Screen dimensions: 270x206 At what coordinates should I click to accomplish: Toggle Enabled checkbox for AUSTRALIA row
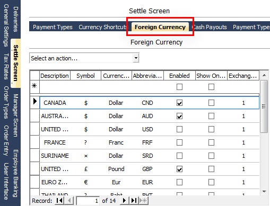click(x=179, y=116)
